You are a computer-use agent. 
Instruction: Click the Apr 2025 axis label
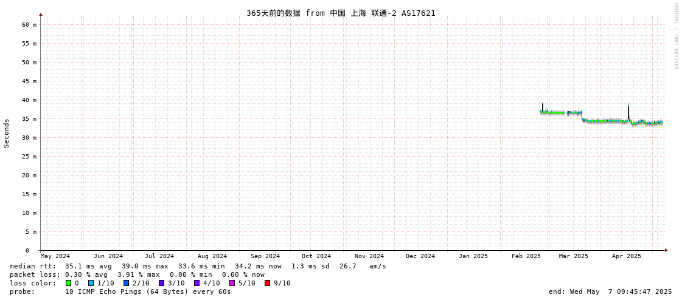626,256
